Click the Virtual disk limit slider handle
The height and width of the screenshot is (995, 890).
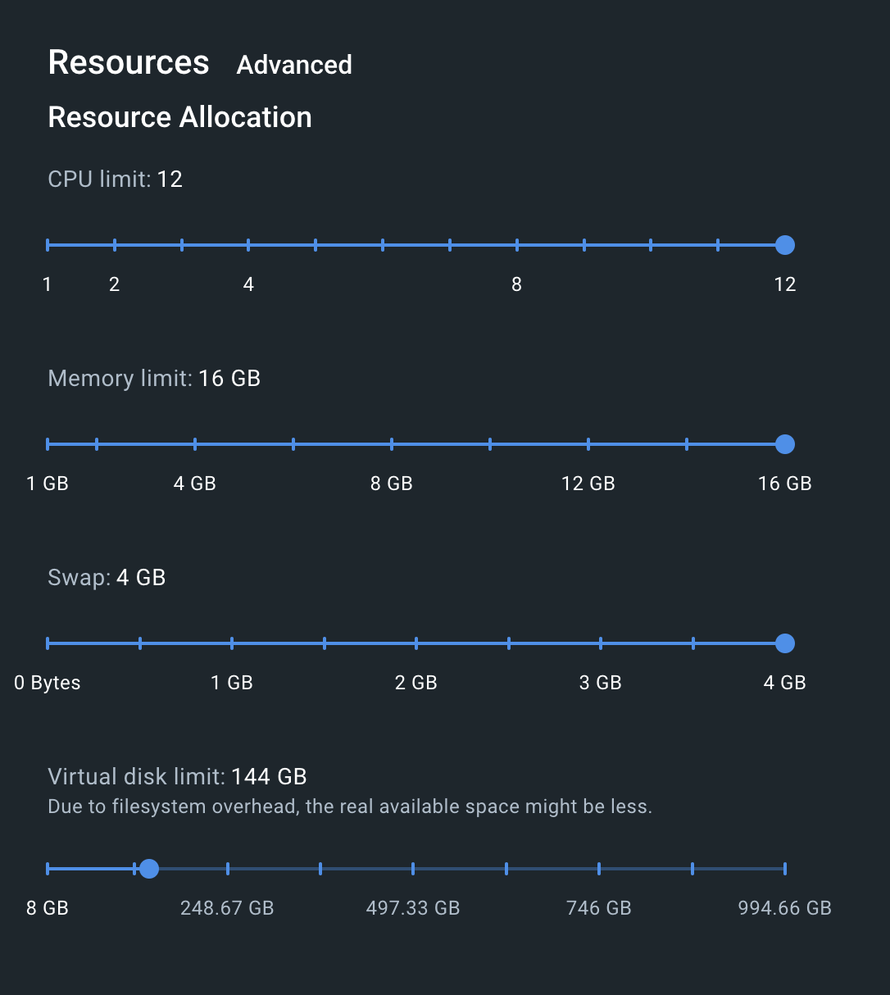tap(149, 869)
